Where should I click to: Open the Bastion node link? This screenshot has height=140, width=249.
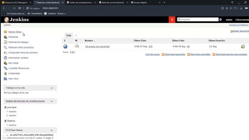[x=11, y=121]
